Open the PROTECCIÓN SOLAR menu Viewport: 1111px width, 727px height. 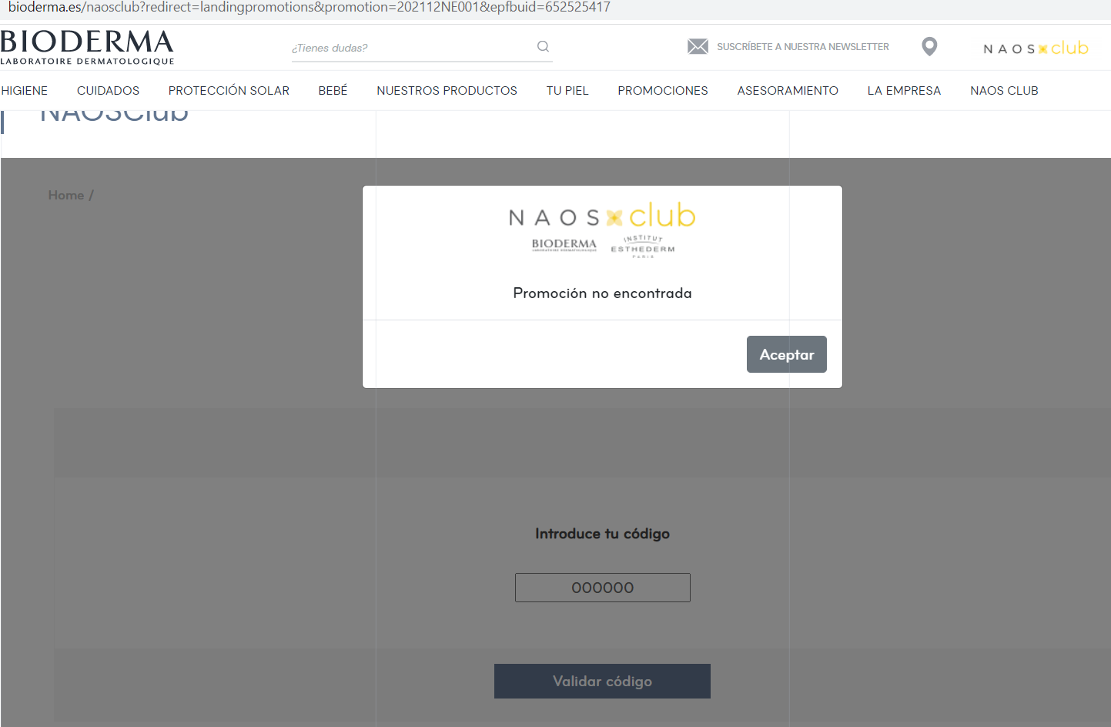coord(229,91)
